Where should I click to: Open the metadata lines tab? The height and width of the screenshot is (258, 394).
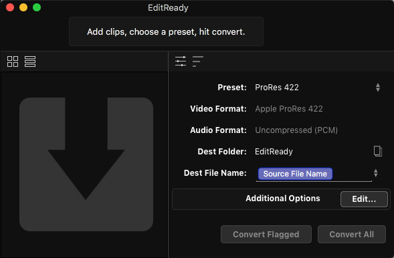pos(198,61)
